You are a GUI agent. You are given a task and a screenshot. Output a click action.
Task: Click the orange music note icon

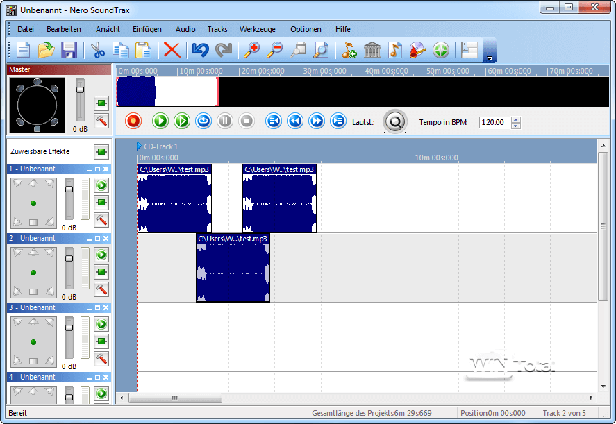pos(395,50)
